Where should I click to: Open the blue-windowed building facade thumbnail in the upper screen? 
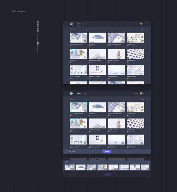pos(136,54)
